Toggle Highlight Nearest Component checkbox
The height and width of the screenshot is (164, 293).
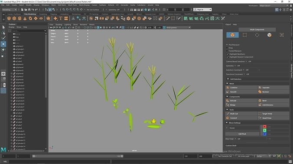tap(228, 57)
